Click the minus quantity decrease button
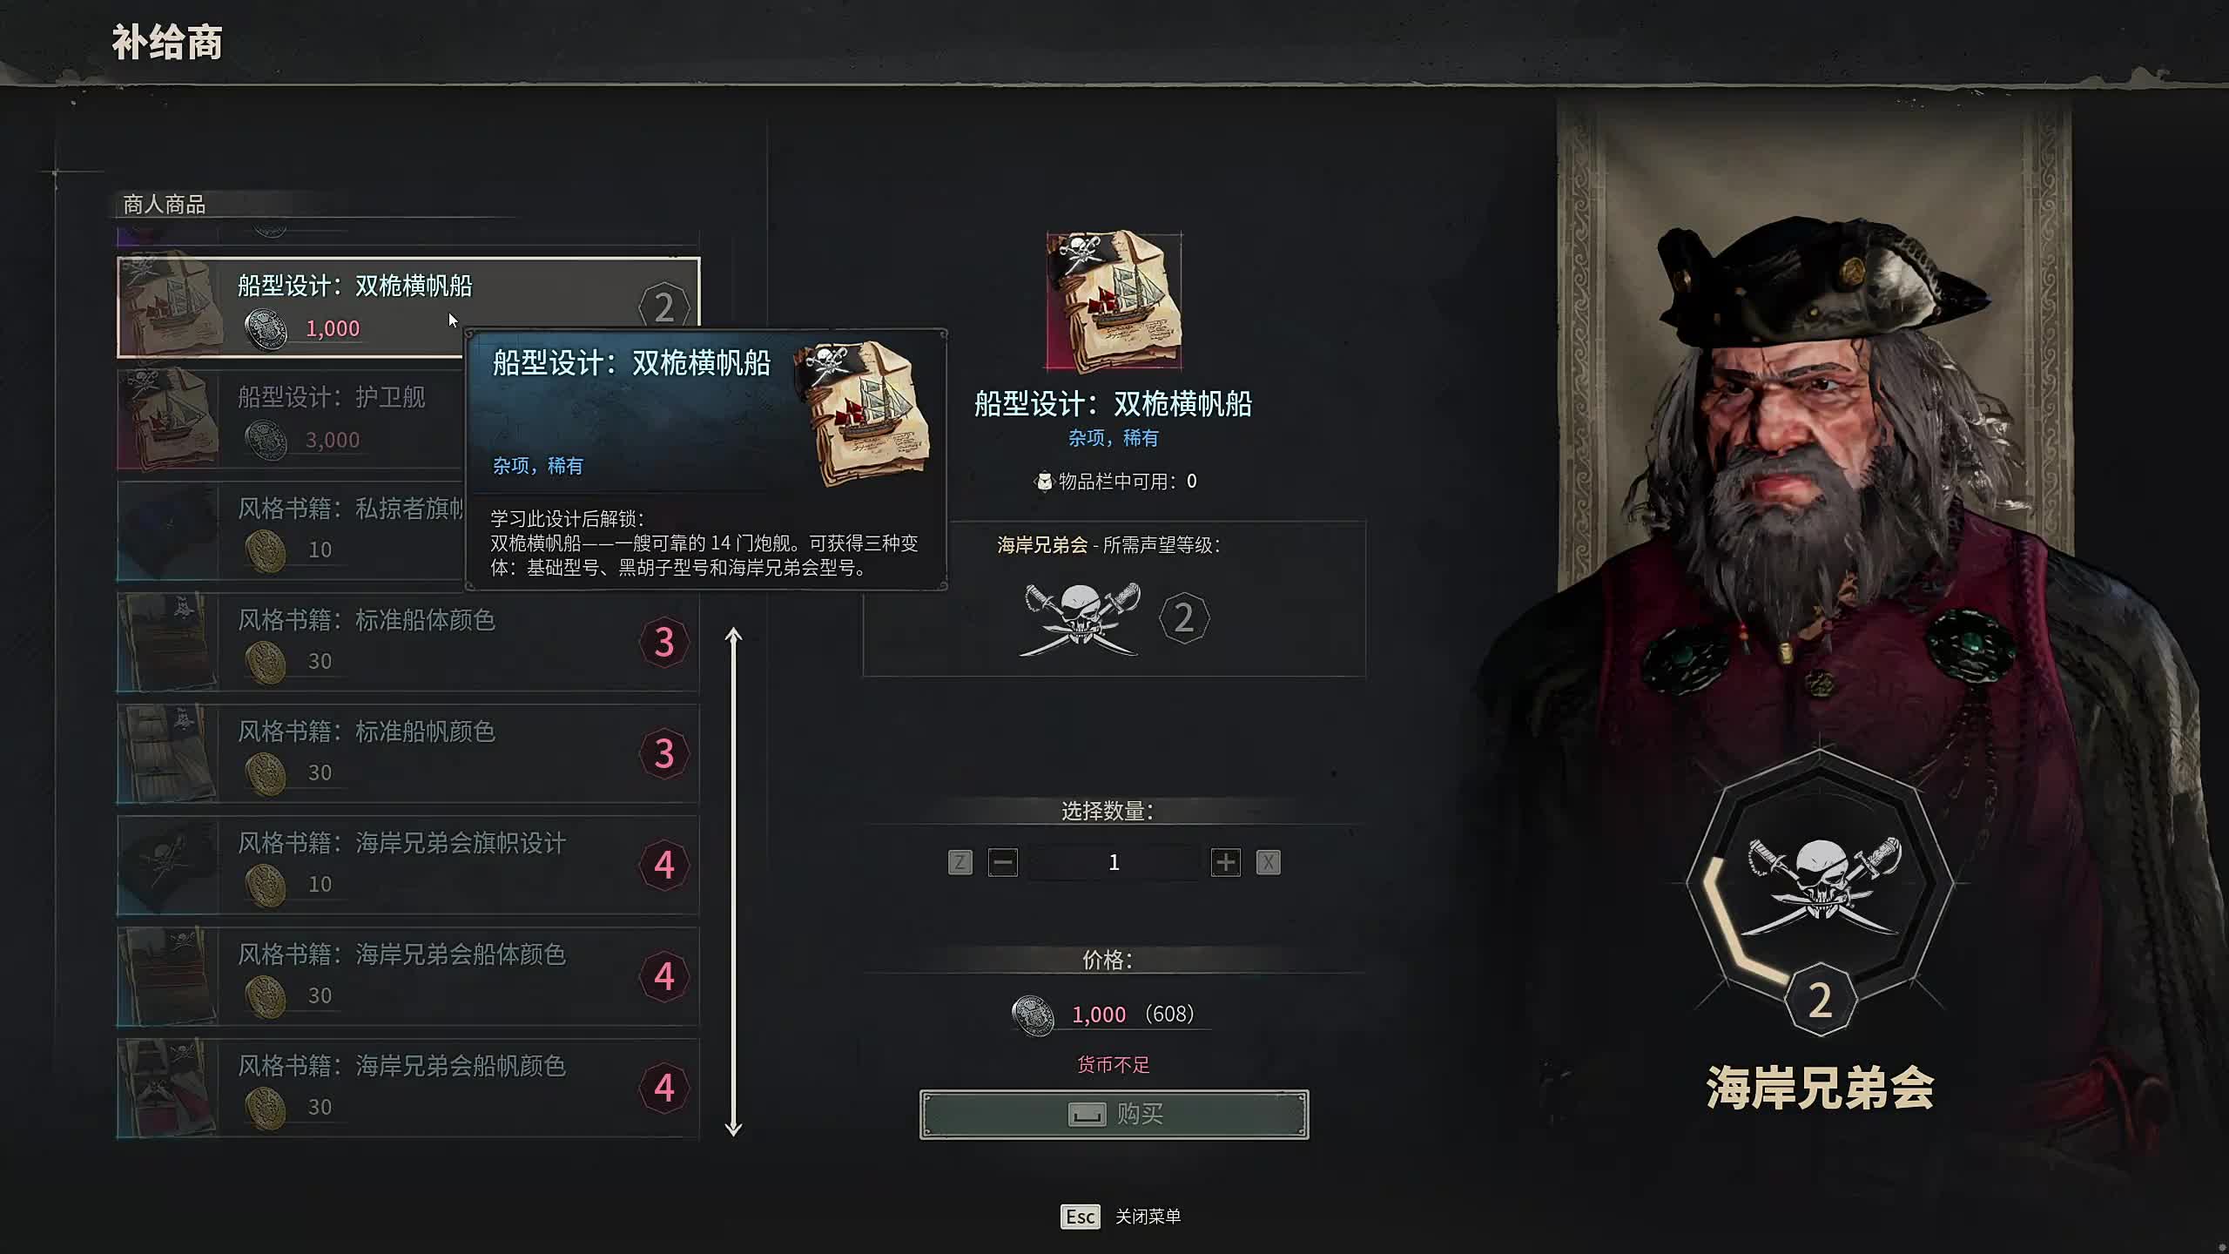The width and height of the screenshot is (2229, 1254). tap(1002, 862)
